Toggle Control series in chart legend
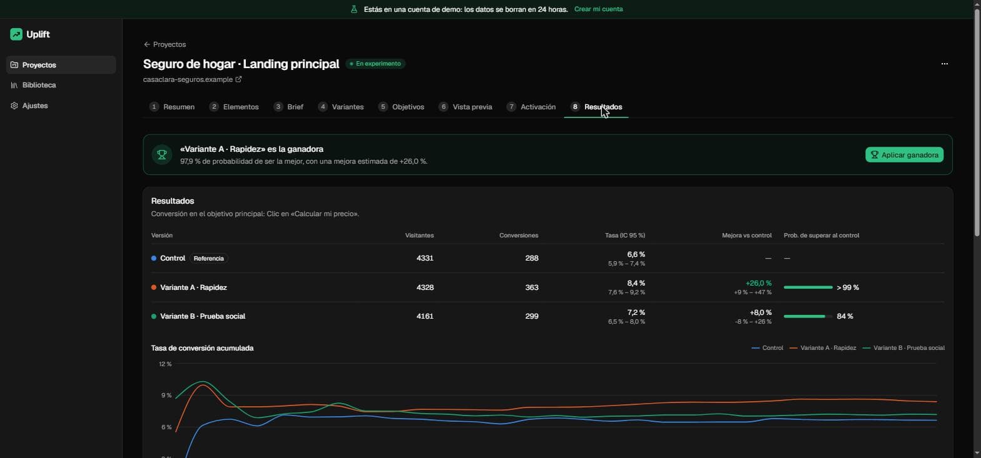The image size is (981, 458). tap(767, 348)
